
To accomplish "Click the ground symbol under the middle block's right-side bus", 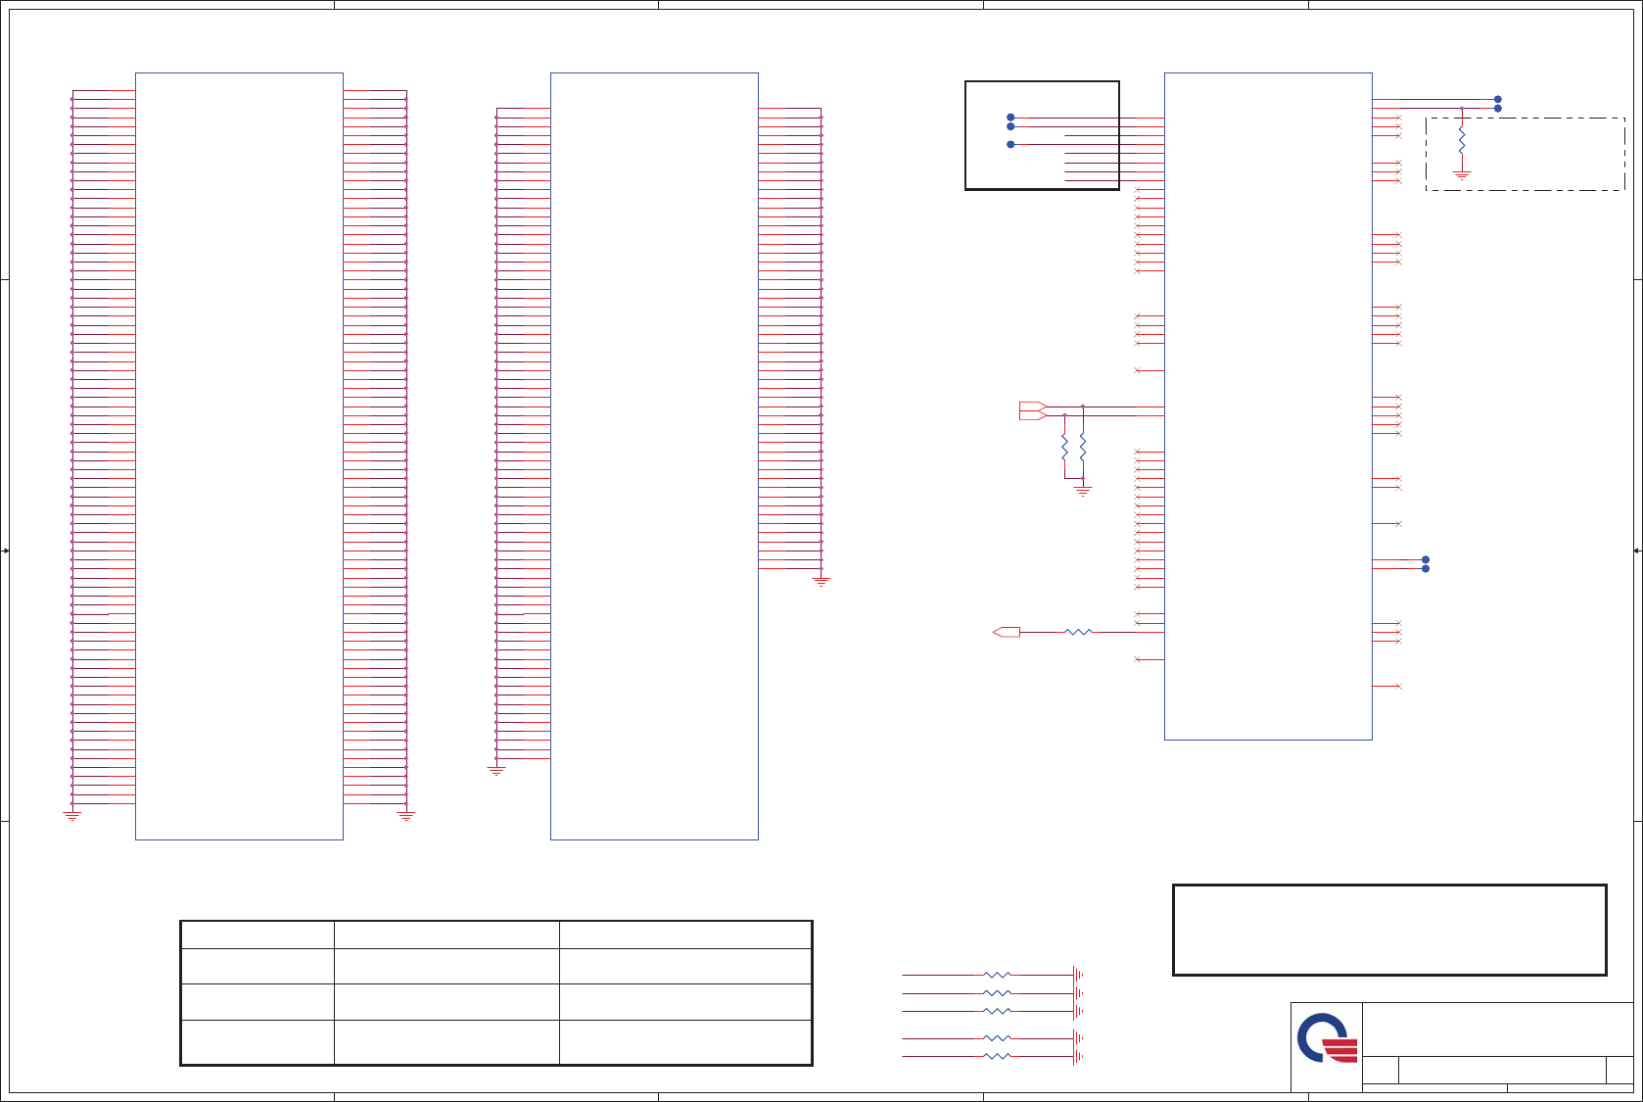I will click(x=821, y=581).
